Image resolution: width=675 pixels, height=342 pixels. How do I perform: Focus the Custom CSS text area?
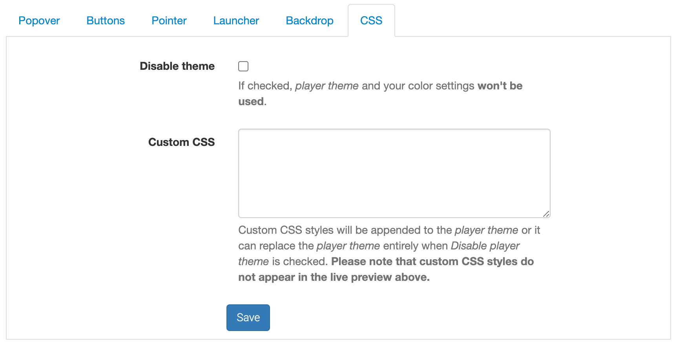[x=394, y=173]
